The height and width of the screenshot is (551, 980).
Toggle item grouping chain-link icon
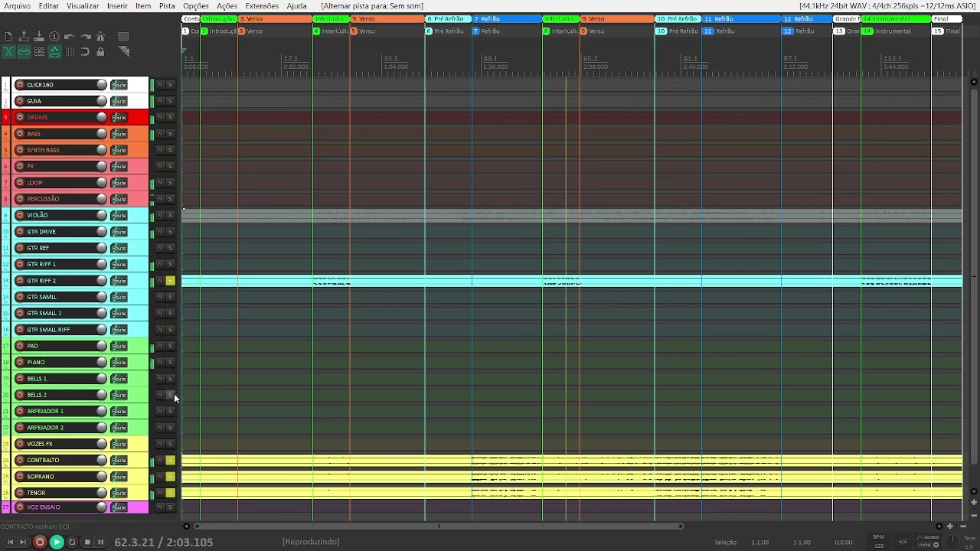point(24,52)
